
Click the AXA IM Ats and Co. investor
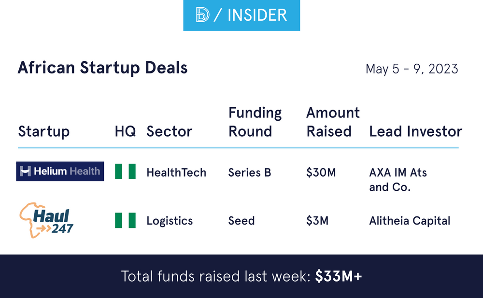[398, 179]
